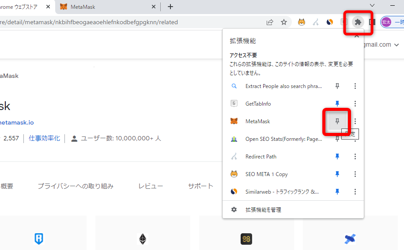This screenshot has height=250, width=404.
Task: Open more options for SEO META 1 Copy
Action: [355, 174]
